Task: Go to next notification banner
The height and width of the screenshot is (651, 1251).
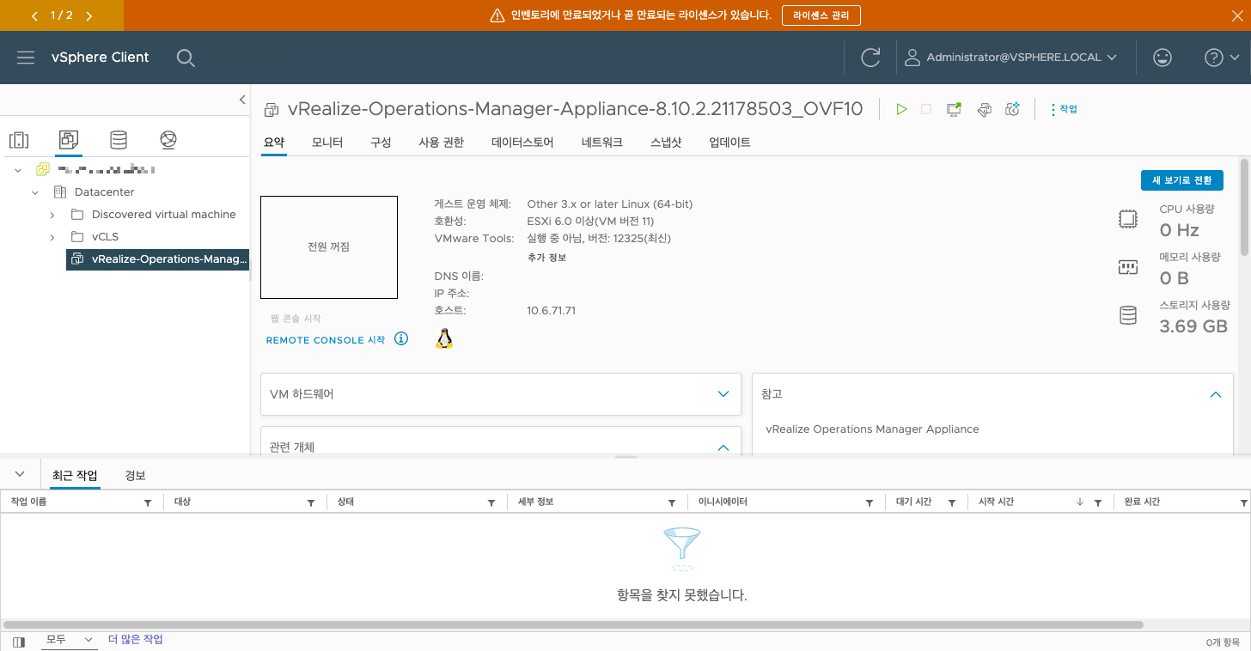Action: click(89, 15)
